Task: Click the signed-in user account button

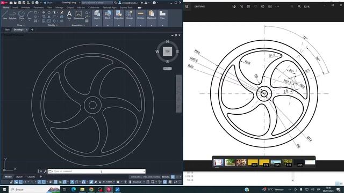Action: [128, 3]
